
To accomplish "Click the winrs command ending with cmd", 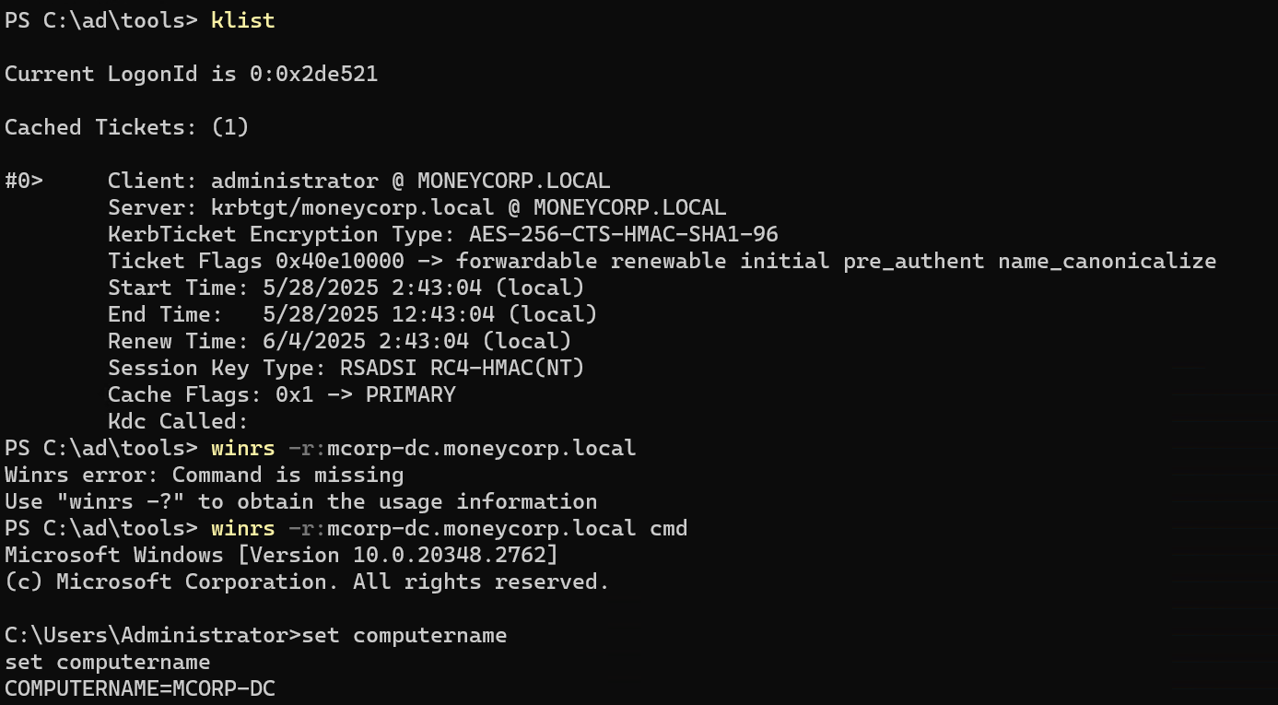I will point(449,528).
